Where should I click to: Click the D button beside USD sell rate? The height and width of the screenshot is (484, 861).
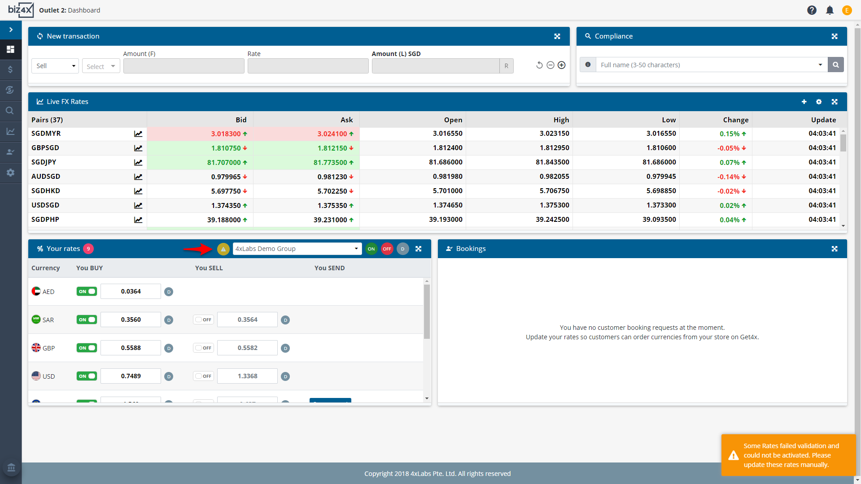point(285,376)
